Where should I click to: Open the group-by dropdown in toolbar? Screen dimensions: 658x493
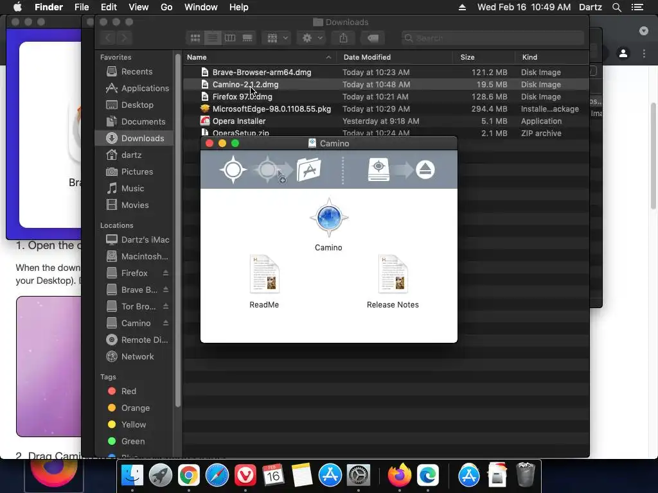click(x=276, y=38)
